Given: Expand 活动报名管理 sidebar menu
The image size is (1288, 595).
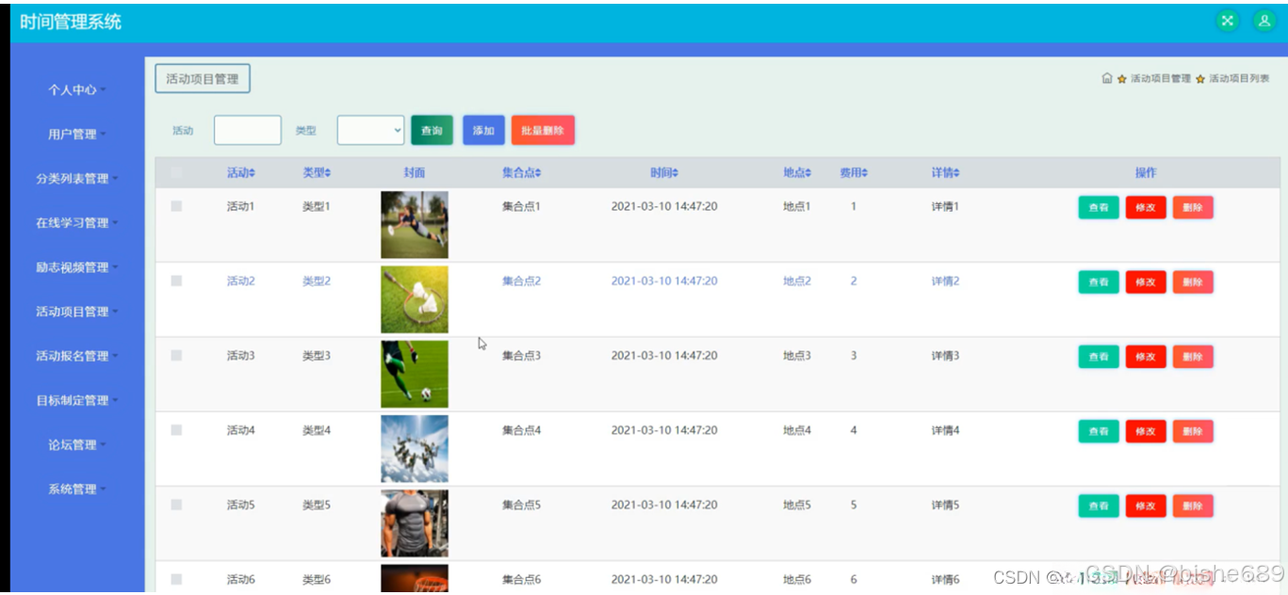Looking at the screenshot, I should (x=77, y=356).
